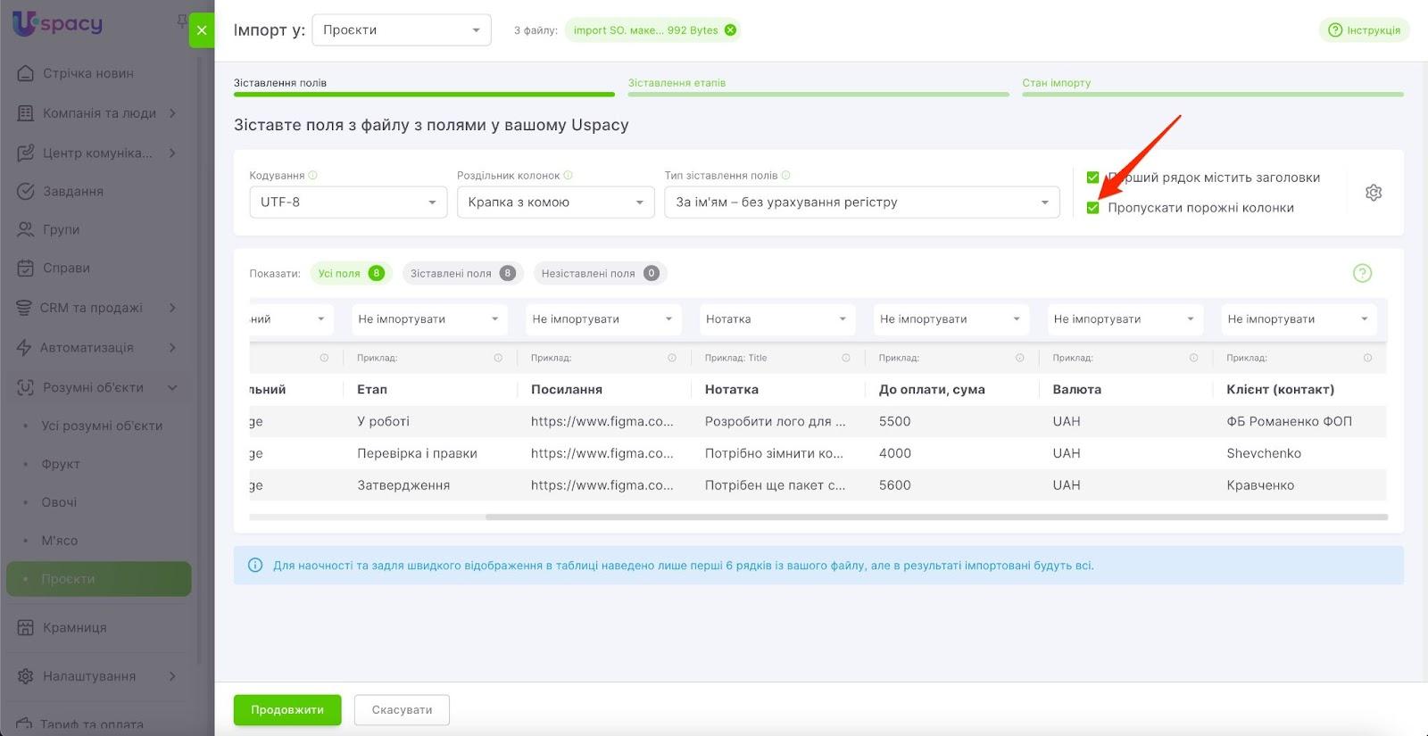Click the green help question mark icon
1428x736 pixels.
click(1362, 274)
